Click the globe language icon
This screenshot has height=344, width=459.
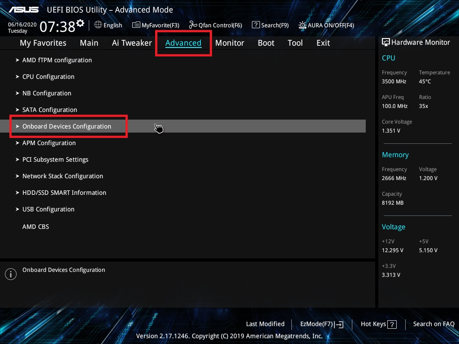pos(98,25)
